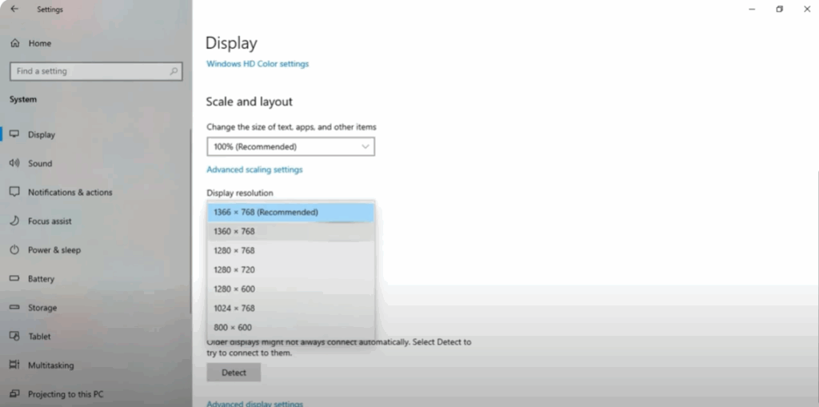
Task: Click the Tablet icon
Action: point(14,336)
